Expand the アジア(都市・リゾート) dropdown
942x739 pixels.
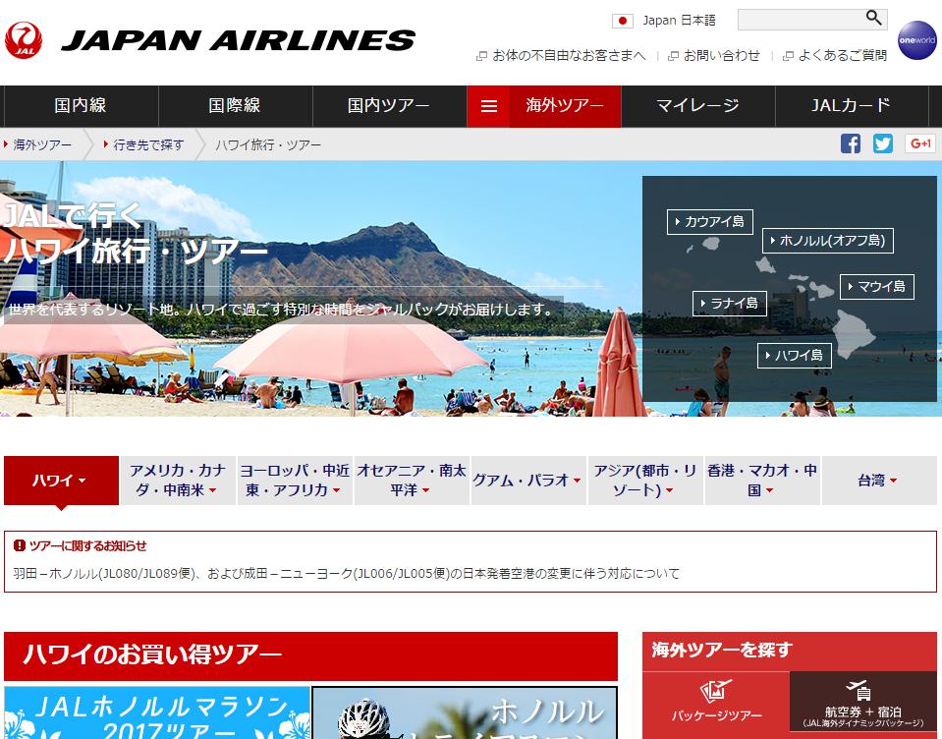click(645, 480)
